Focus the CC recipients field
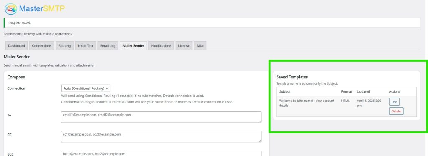Screen dimensions: 428x156 click(x=161, y=137)
